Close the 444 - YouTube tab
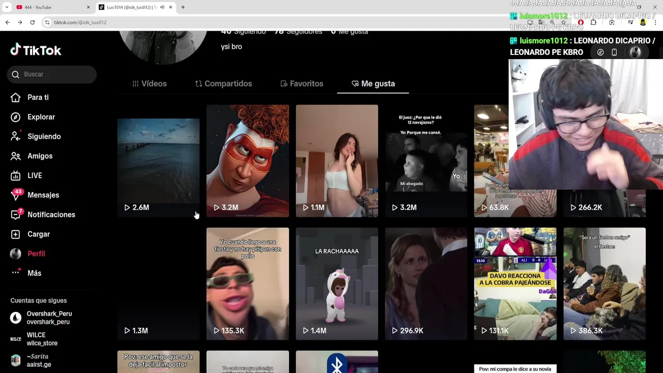 [x=88, y=7]
